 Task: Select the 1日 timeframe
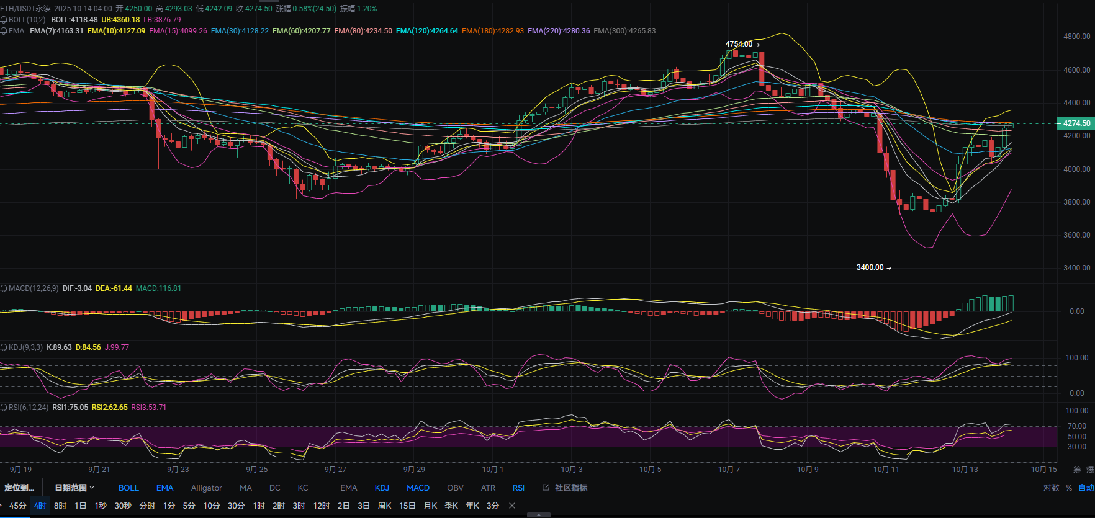coord(80,506)
